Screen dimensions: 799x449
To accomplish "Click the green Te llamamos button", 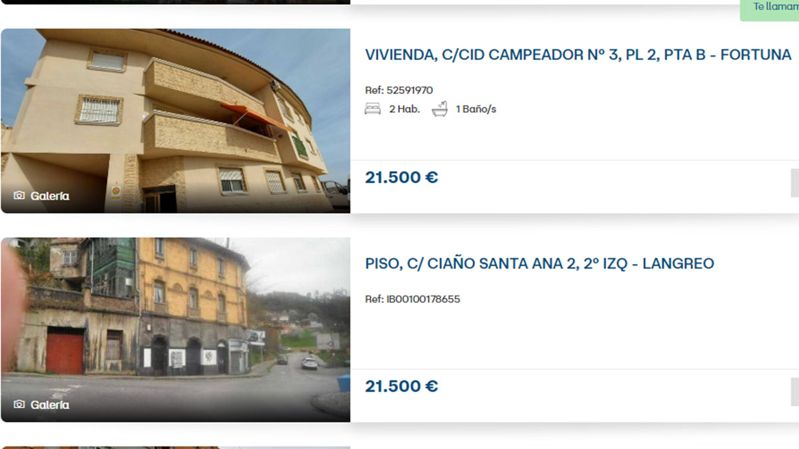I will pos(770,8).
